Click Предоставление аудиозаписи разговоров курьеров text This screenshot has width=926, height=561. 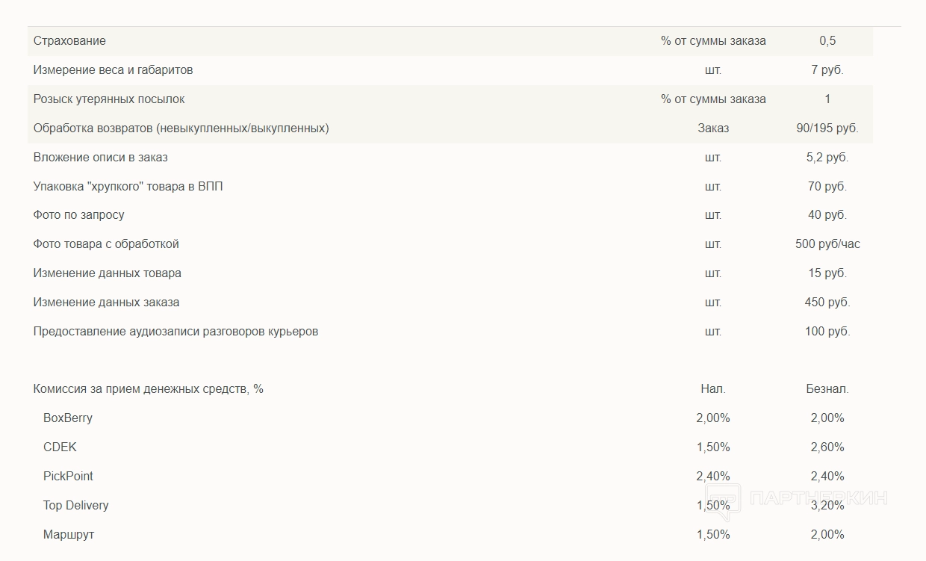click(x=175, y=332)
